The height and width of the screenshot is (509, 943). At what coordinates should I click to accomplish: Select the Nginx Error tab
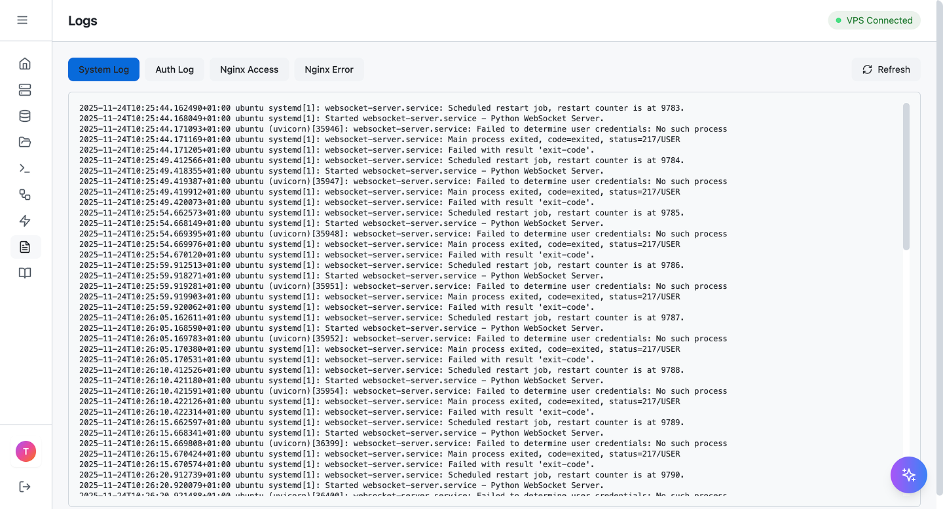[x=329, y=69]
